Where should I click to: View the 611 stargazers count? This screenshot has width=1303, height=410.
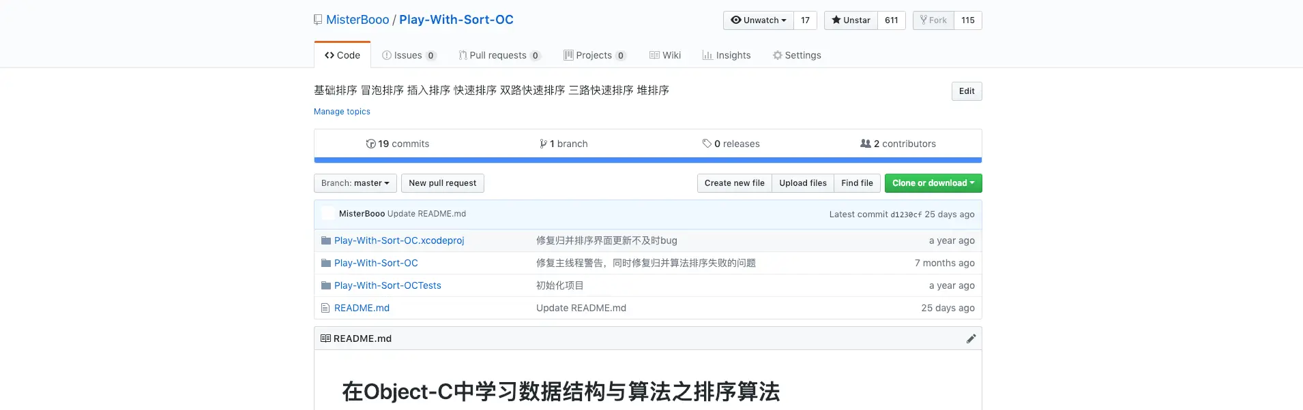[892, 20]
